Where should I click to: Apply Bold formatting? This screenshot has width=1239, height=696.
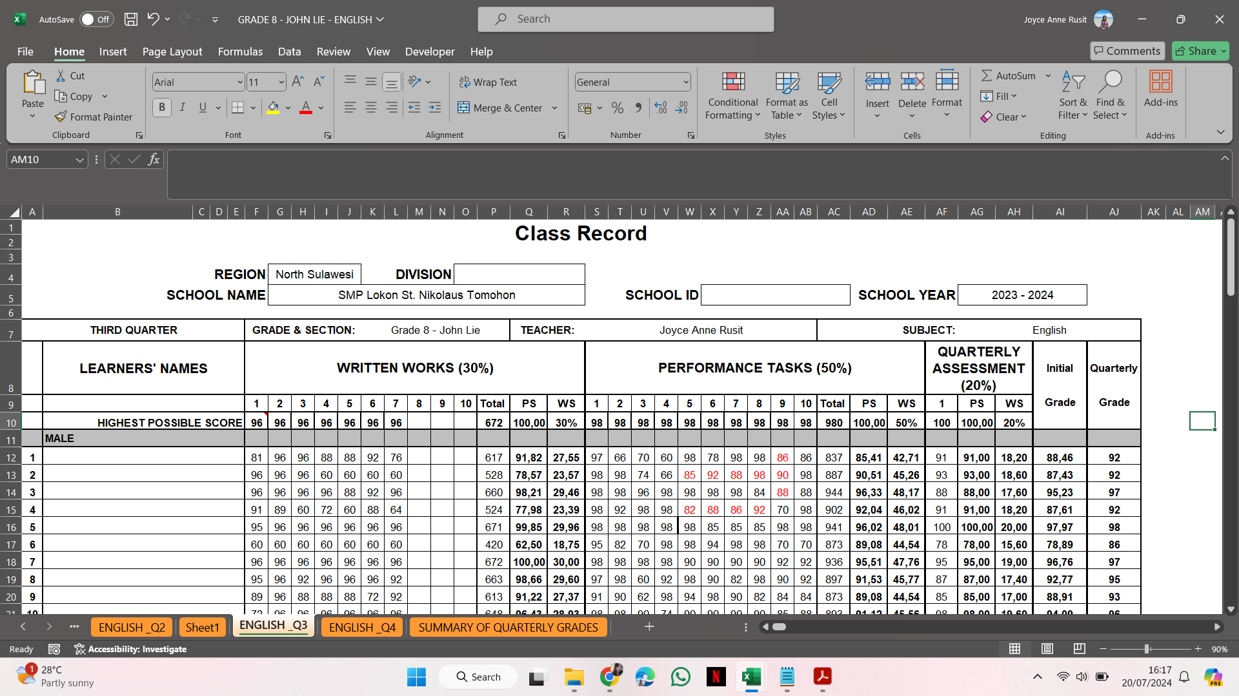162,108
